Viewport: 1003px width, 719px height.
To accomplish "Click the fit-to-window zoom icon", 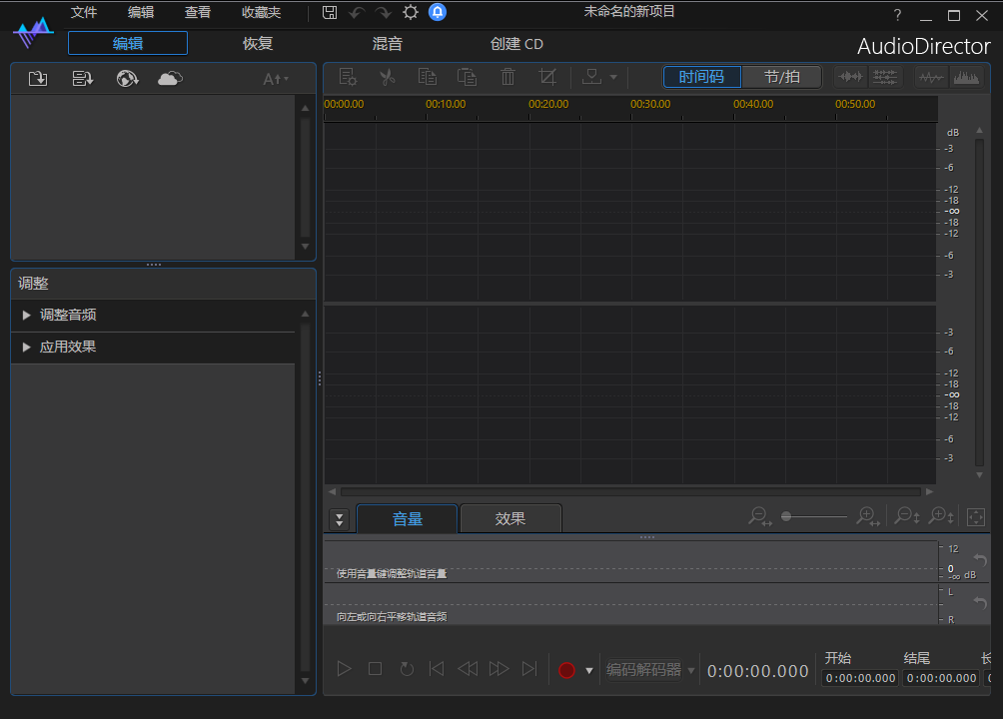I will (976, 517).
